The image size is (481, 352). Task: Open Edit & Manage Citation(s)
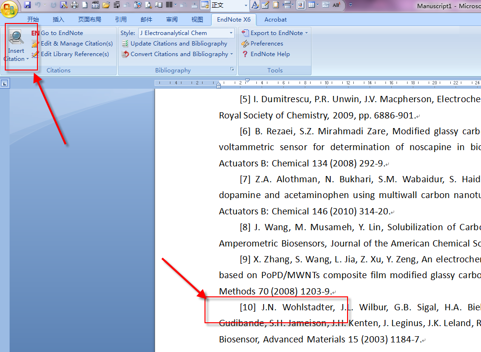tap(76, 44)
